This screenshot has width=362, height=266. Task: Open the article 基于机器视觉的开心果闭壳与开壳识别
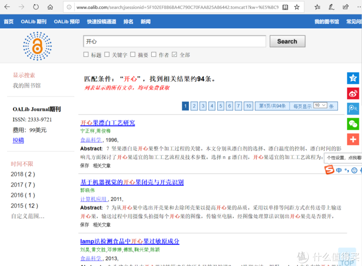click(x=132, y=182)
